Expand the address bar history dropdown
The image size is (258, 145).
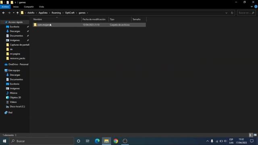coord(227,13)
